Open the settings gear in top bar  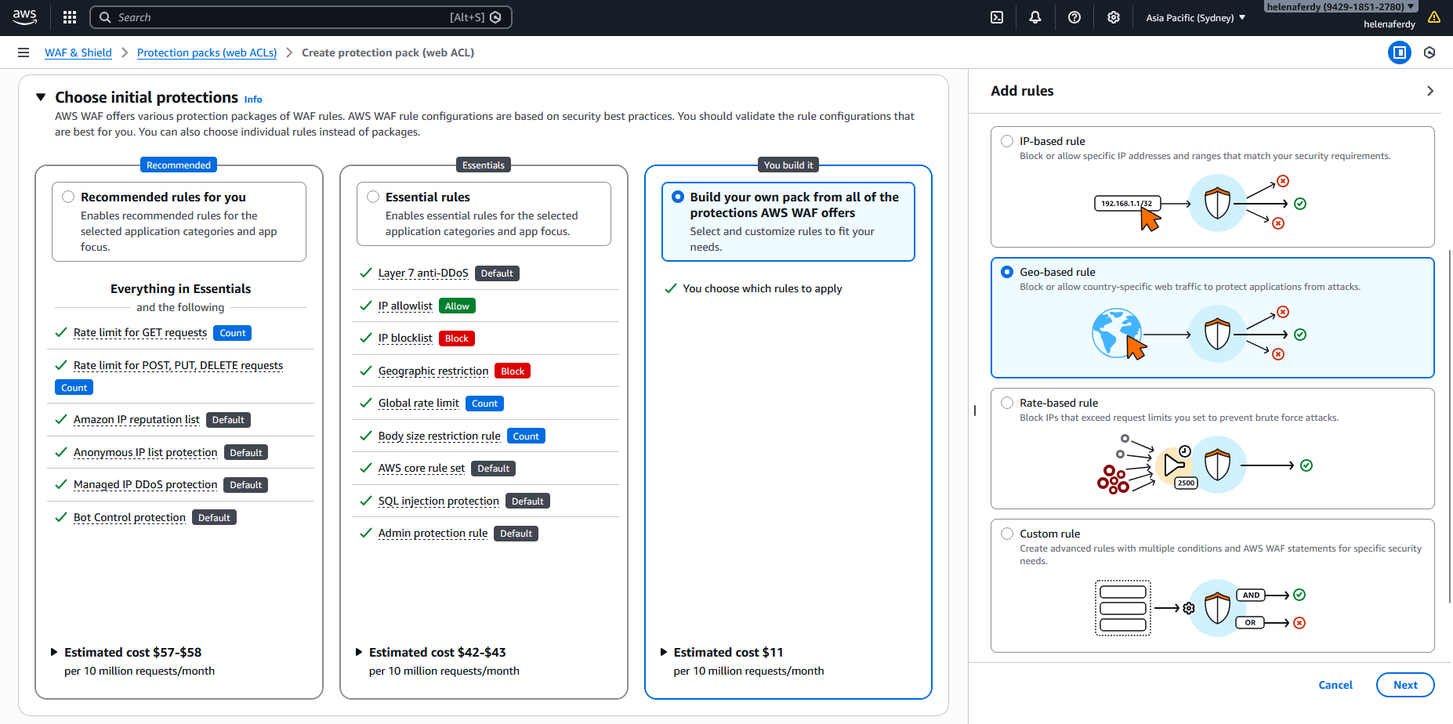click(x=1114, y=17)
